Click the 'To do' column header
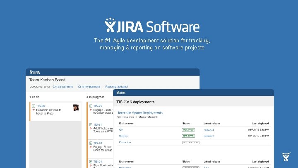The image size is (298, 168). [34, 97]
